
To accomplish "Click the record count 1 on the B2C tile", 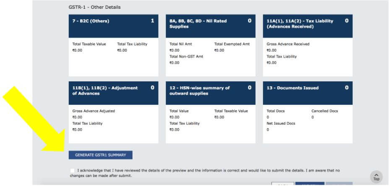I will tap(152, 21).
